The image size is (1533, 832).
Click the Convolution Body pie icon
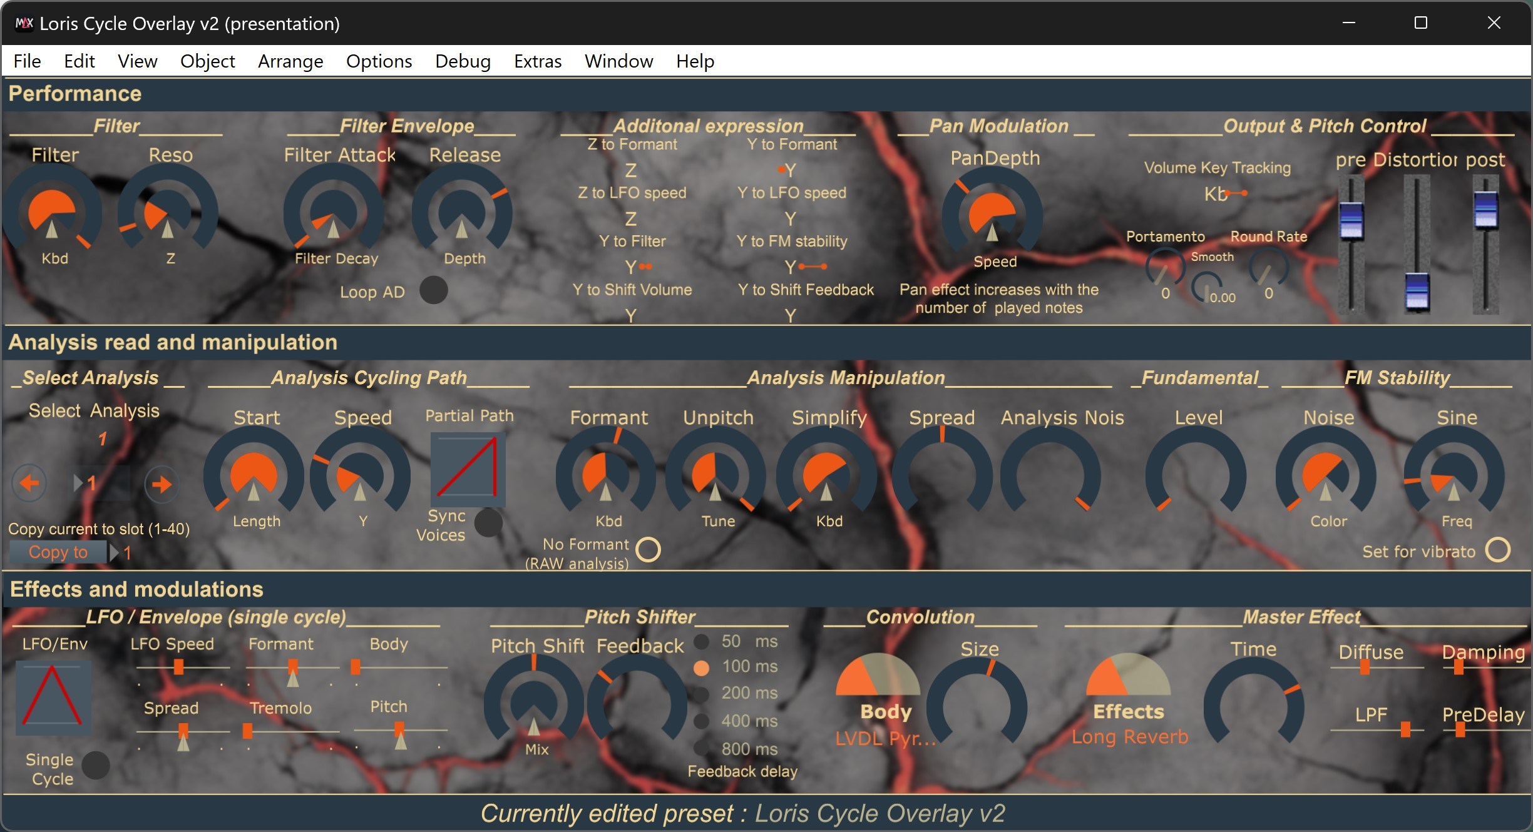pos(878,676)
